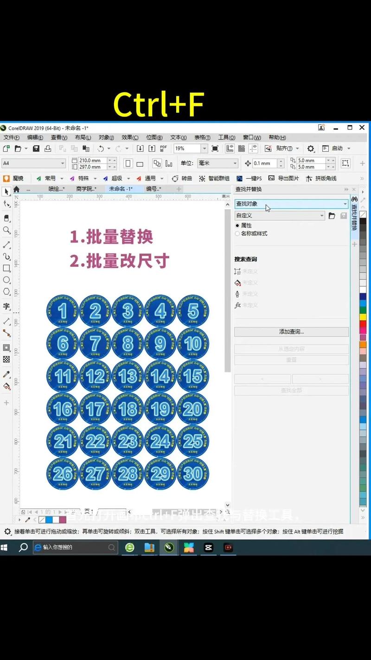Open the 查找对象 dropdown
The height and width of the screenshot is (660, 371).
(x=345, y=204)
